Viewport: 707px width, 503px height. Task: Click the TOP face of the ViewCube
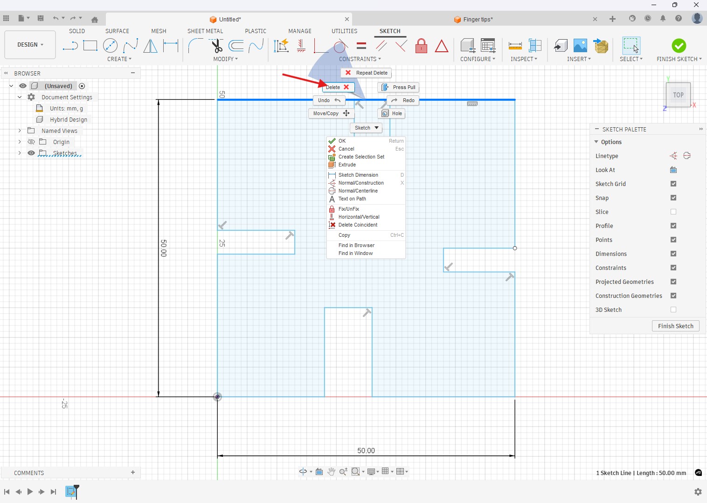[x=678, y=95]
